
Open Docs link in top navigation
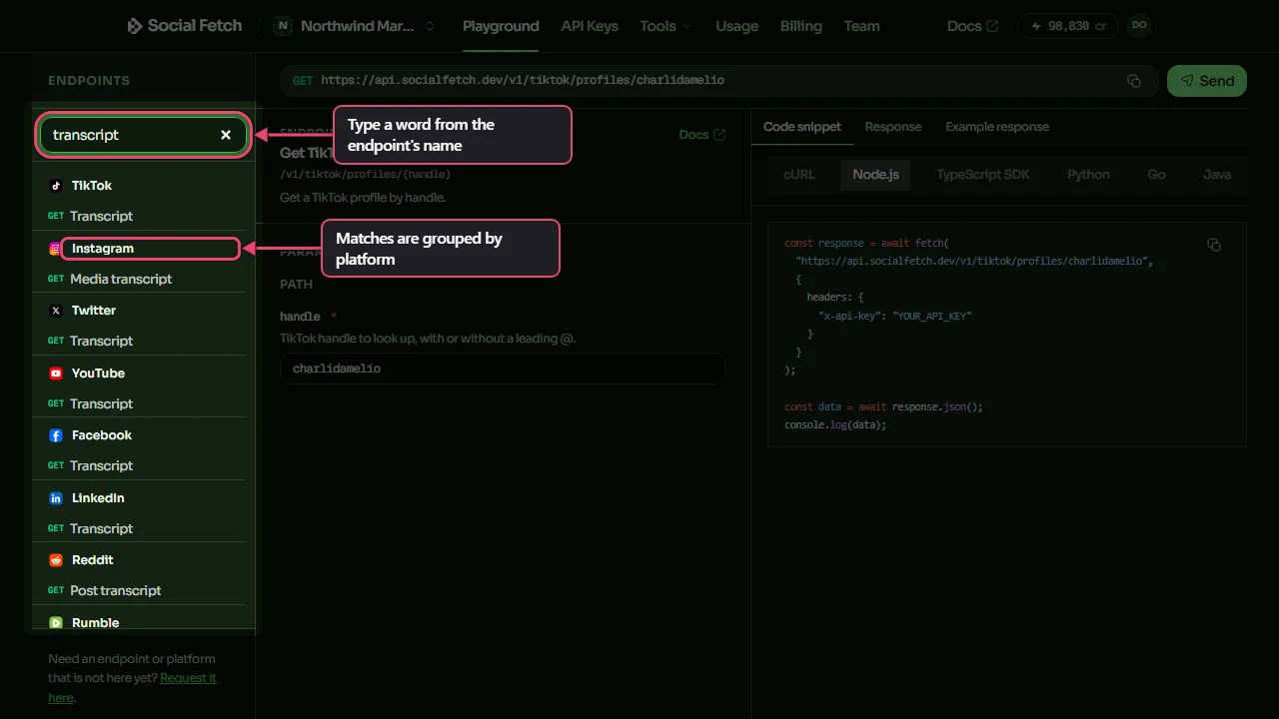[972, 26]
